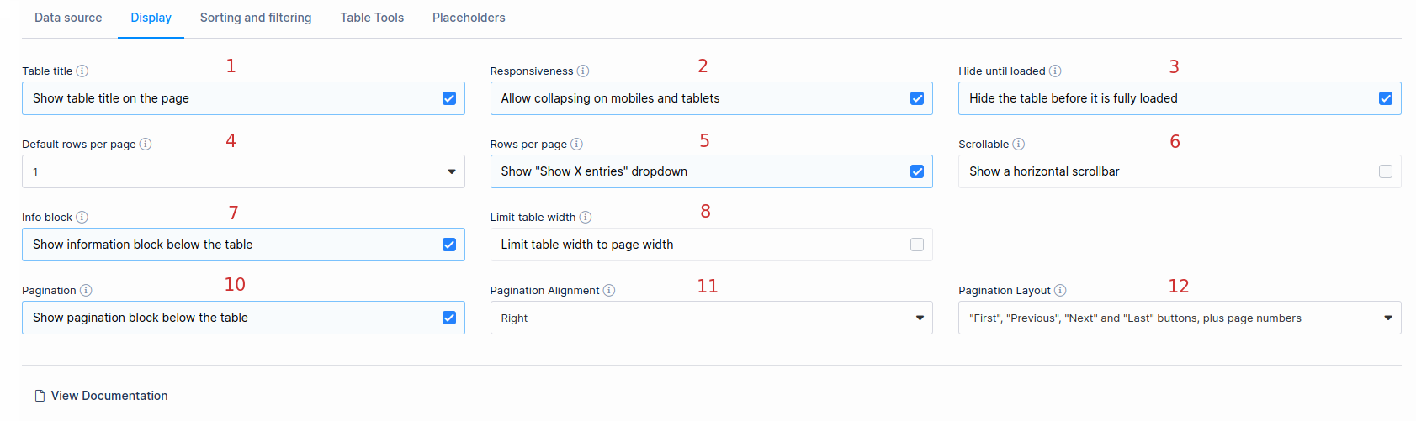Click info icon beside Pagination Layout
This screenshot has height=421, width=1416.
click(1060, 291)
